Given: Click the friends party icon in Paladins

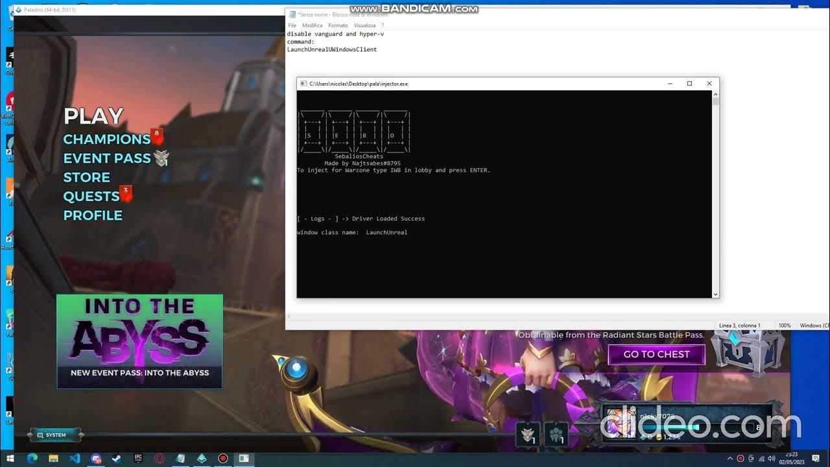Looking at the screenshot, I should 556,435.
